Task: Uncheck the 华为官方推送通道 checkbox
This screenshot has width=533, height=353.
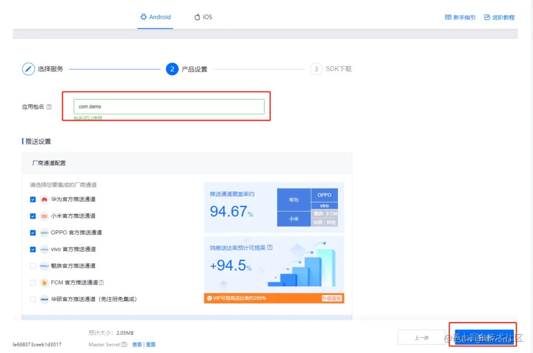Action: tap(32, 200)
